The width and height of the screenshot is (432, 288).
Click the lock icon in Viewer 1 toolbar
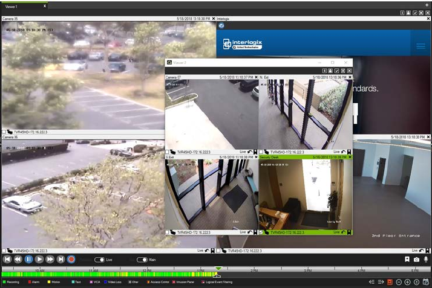point(408,13)
